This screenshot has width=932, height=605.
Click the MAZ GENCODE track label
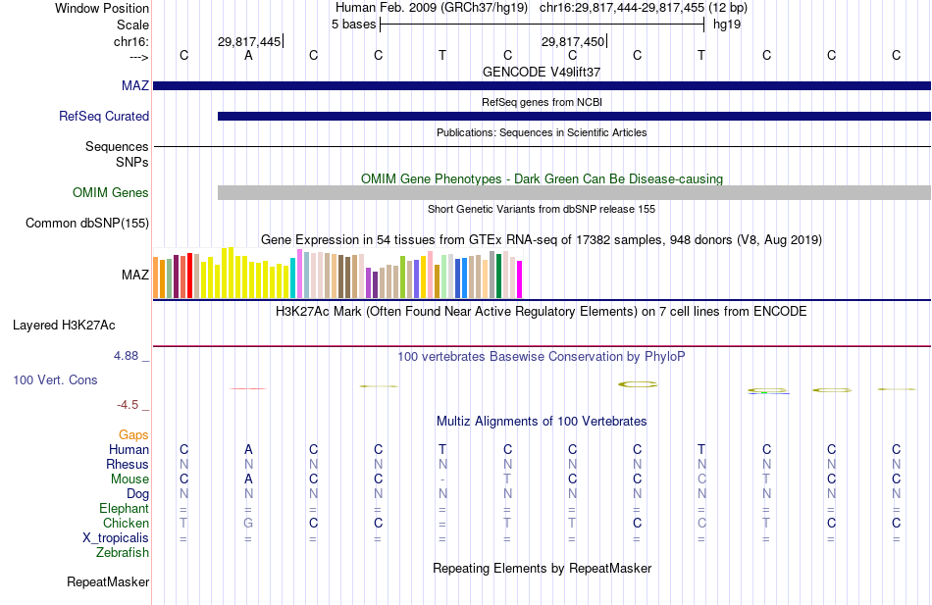coord(135,85)
